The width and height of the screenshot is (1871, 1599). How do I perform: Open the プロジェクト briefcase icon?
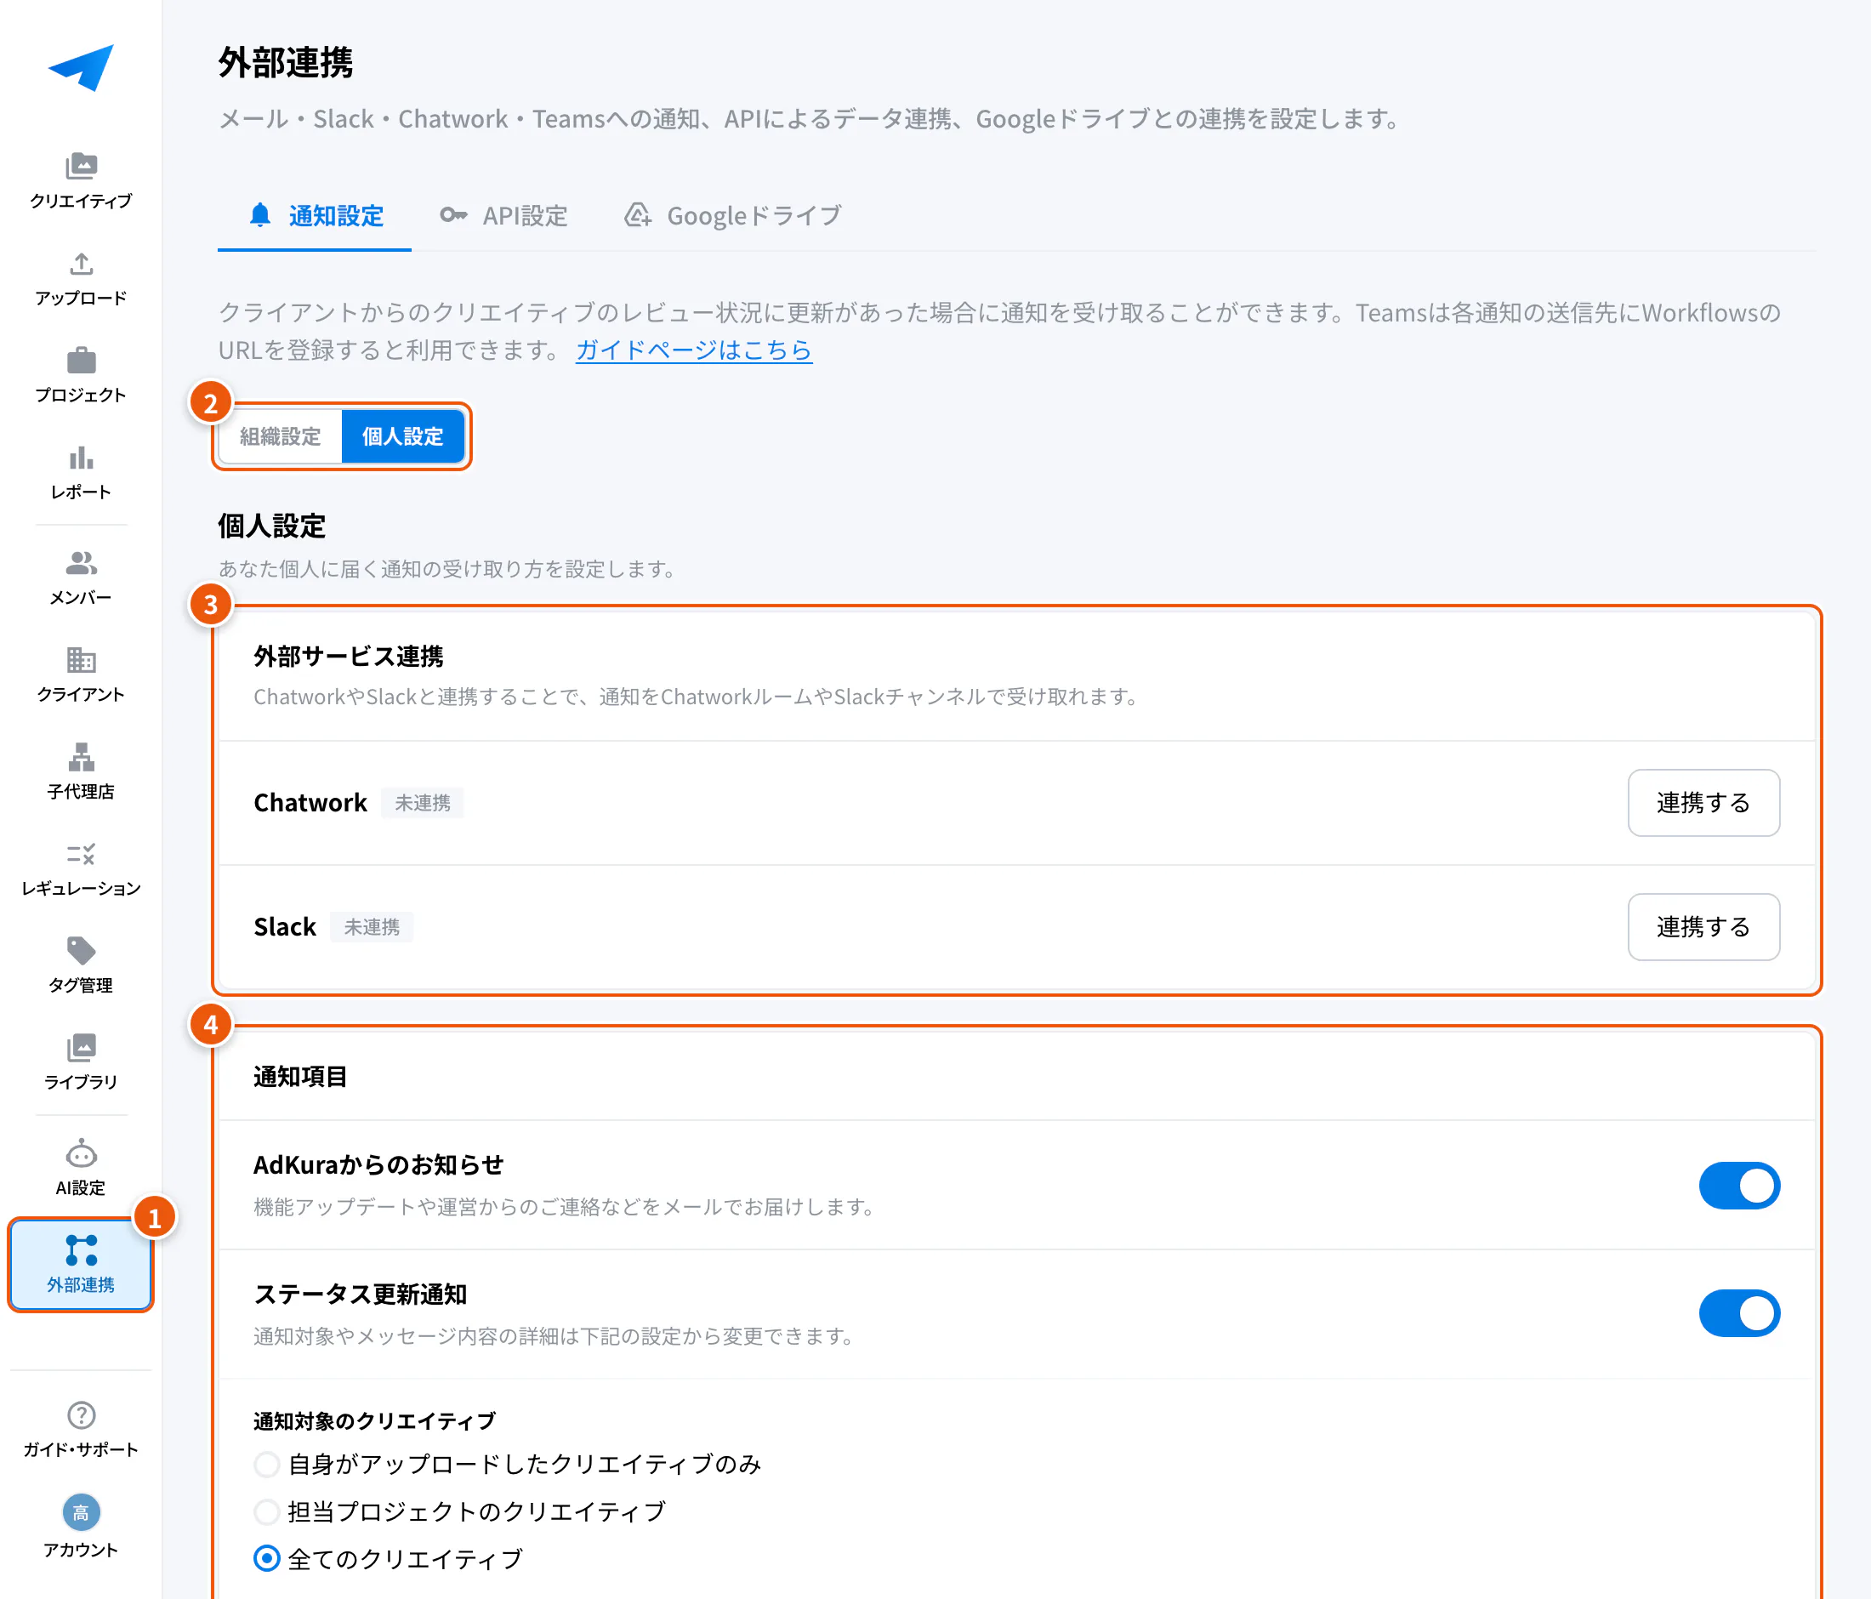pos(82,361)
